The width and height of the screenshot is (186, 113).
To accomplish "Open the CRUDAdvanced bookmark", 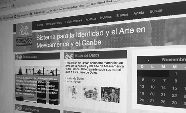I will click(21, 15).
